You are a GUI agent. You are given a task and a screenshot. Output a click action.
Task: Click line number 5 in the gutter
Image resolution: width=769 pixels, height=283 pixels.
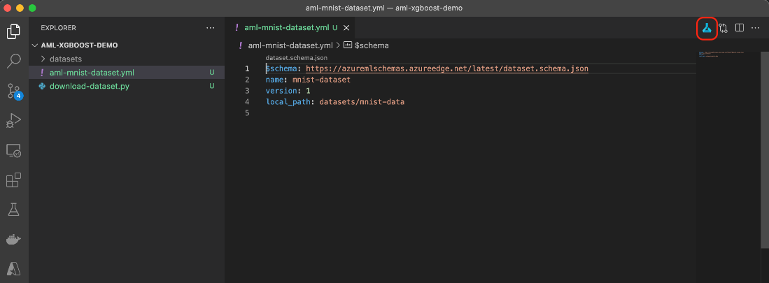click(x=247, y=113)
